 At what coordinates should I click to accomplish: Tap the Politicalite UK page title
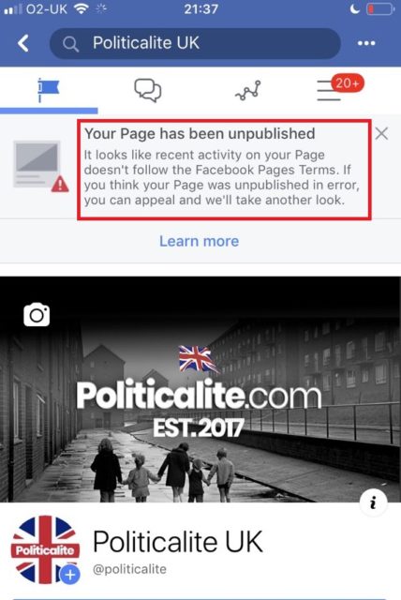point(178,542)
